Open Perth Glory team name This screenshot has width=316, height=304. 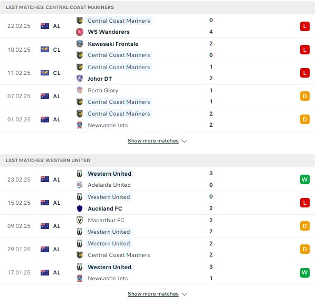point(103,90)
